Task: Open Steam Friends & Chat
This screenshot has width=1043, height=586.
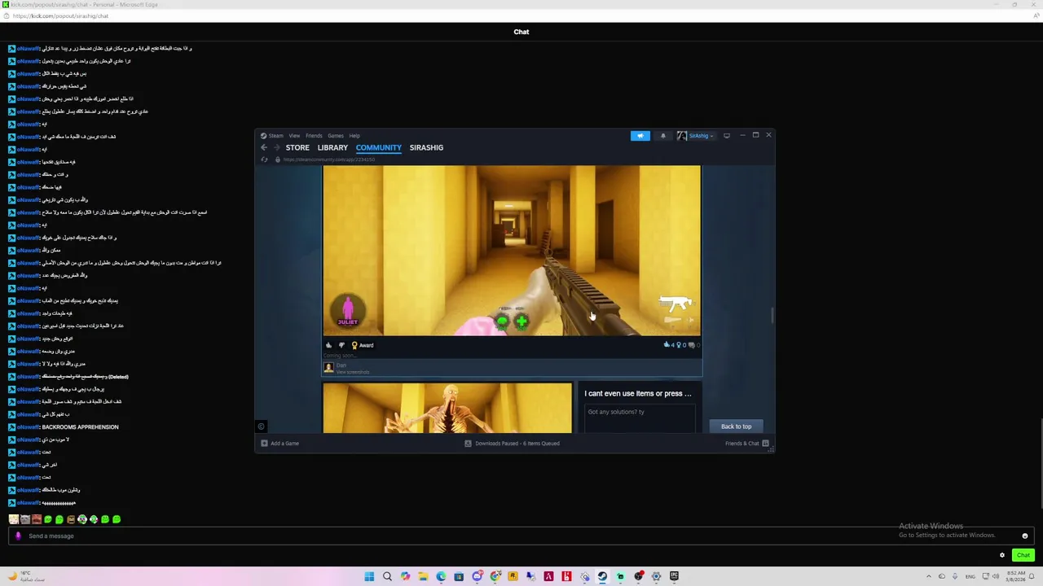Action: pyautogui.click(x=747, y=444)
